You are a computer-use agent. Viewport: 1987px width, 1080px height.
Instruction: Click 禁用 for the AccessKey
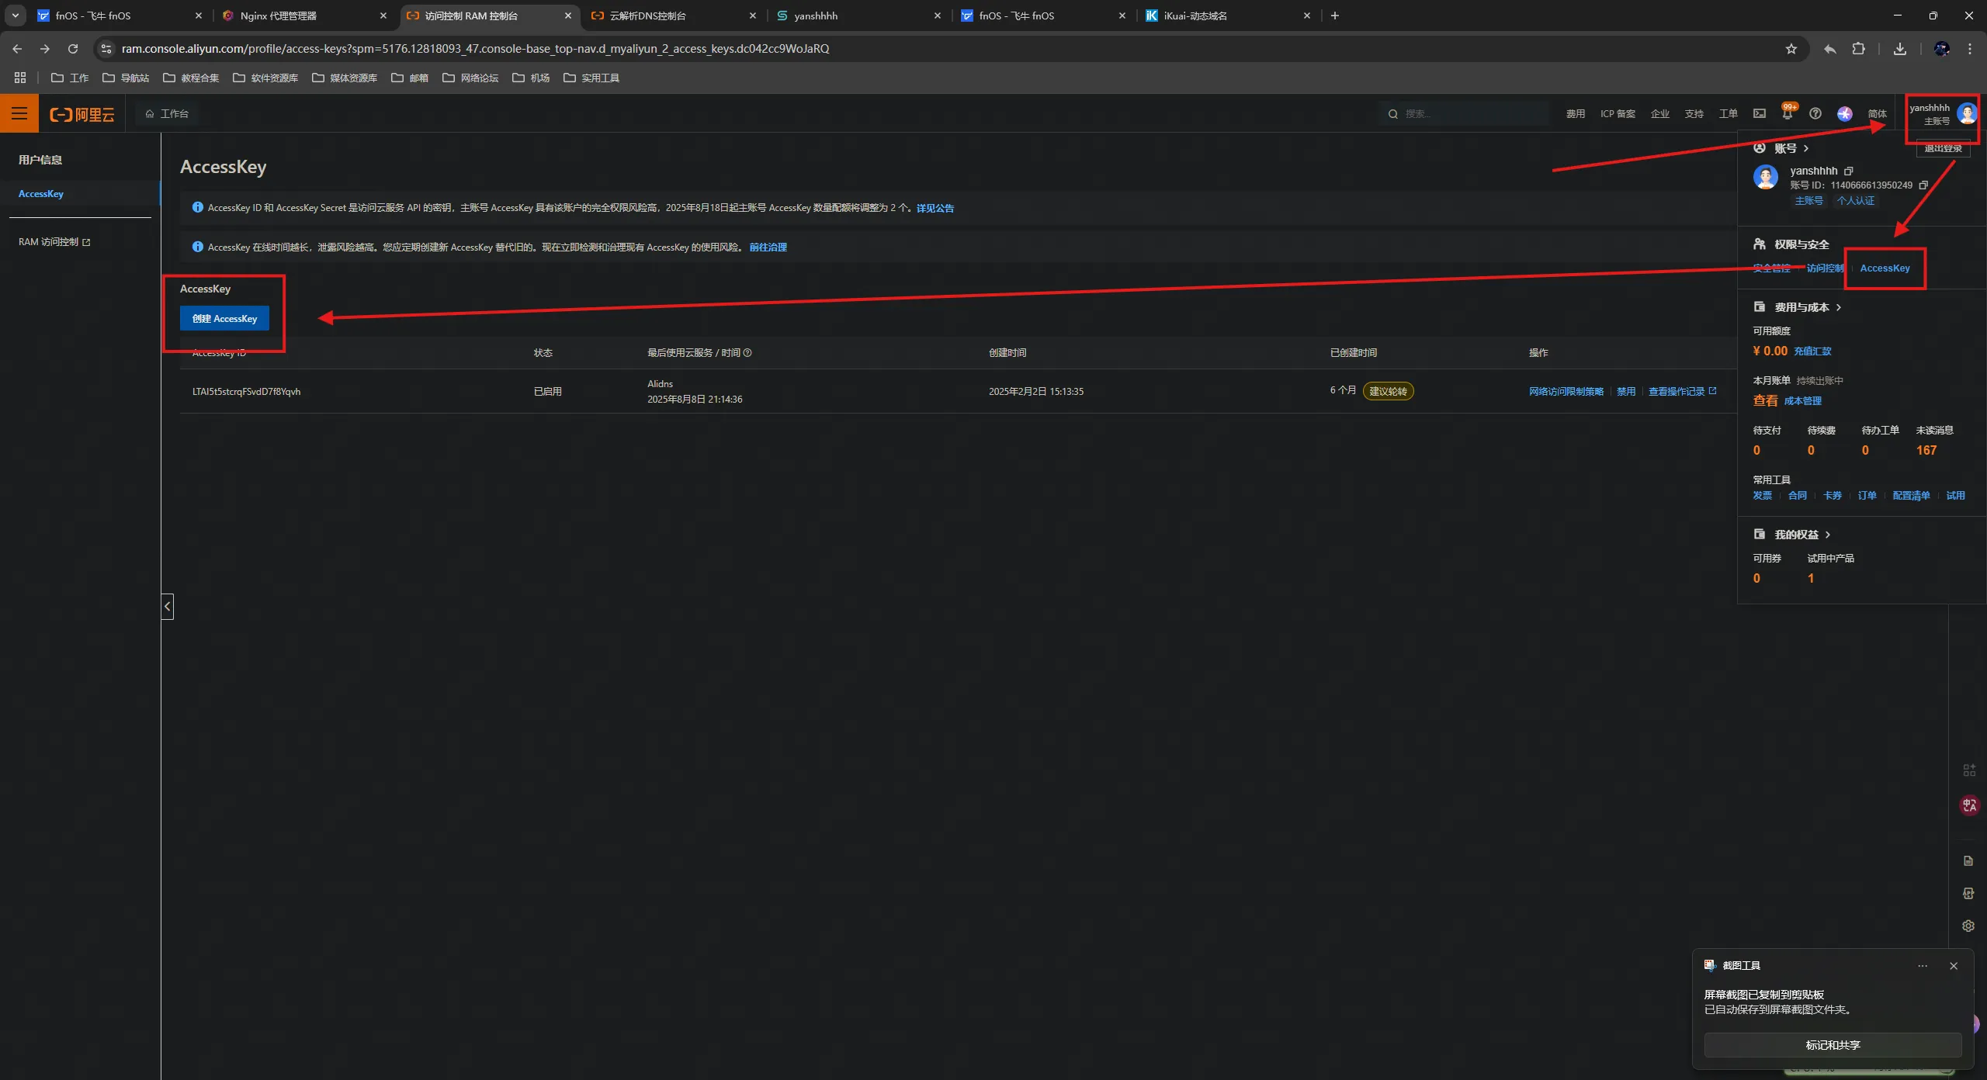point(1625,392)
